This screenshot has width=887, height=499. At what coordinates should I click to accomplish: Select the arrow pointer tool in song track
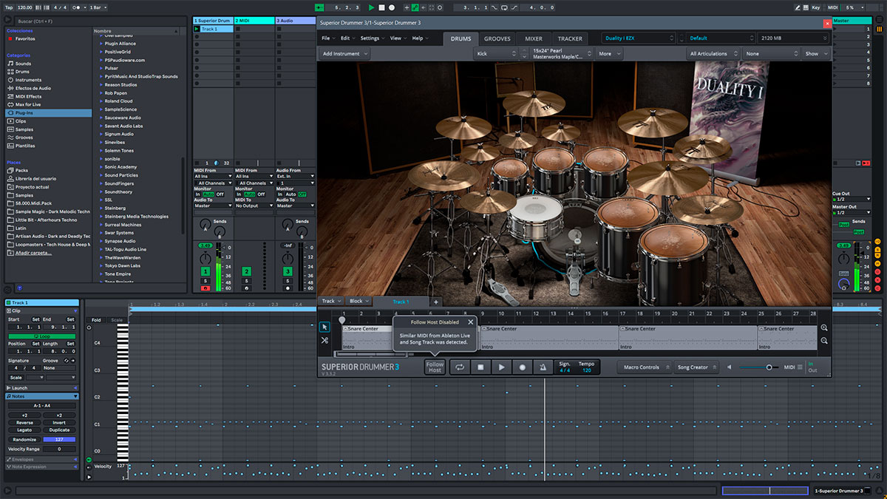click(x=324, y=327)
